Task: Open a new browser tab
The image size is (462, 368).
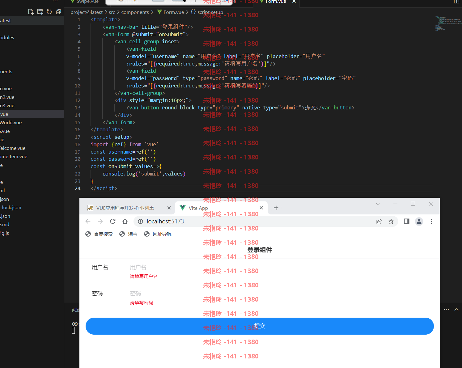Action: [276, 208]
